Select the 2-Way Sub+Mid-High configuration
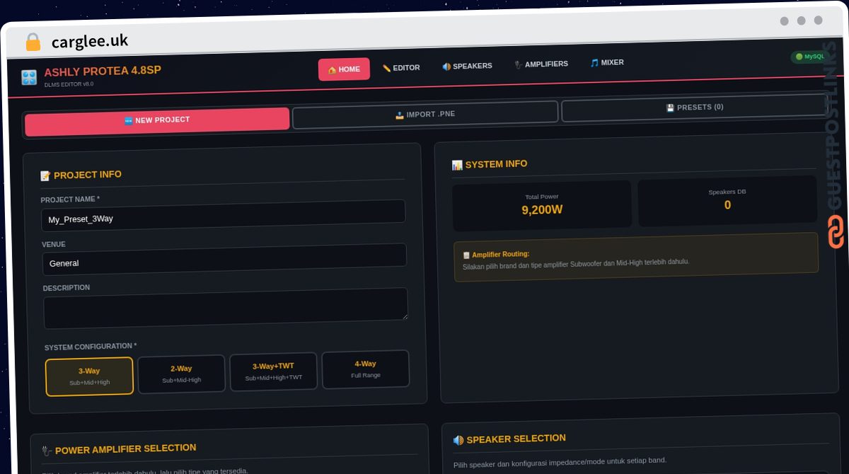The width and height of the screenshot is (849, 474). coord(181,374)
